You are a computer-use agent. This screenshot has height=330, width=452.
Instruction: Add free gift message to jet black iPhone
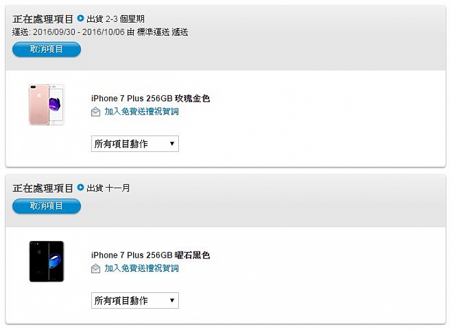point(141,268)
